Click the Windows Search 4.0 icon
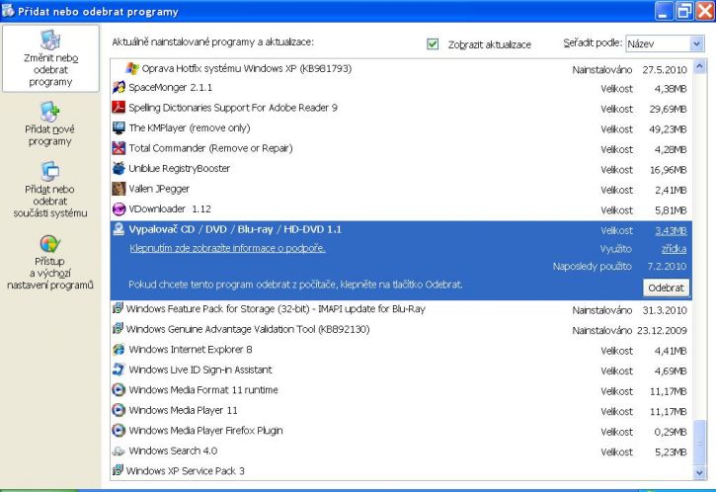The height and width of the screenshot is (492, 716). click(x=119, y=451)
